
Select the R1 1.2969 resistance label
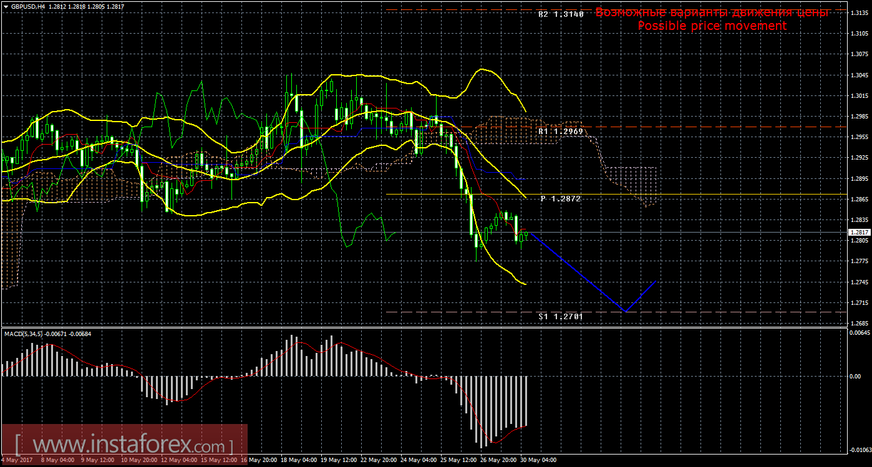coord(561,132)
